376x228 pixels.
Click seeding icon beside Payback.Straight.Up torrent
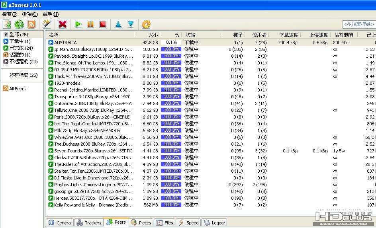(51, 56)
